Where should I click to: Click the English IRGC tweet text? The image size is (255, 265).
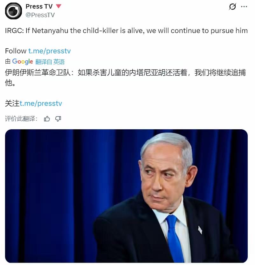click(x=126, y=31)
